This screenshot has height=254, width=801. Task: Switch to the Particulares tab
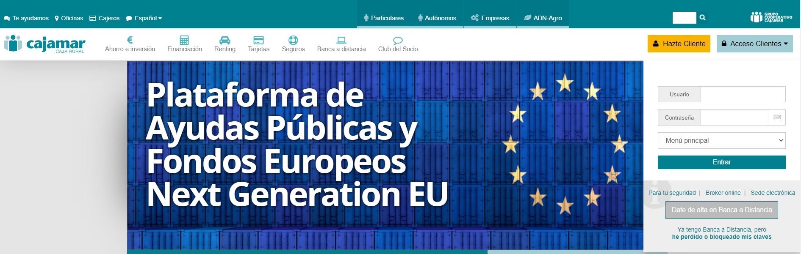pyautogui.click(x=384, y=18)
